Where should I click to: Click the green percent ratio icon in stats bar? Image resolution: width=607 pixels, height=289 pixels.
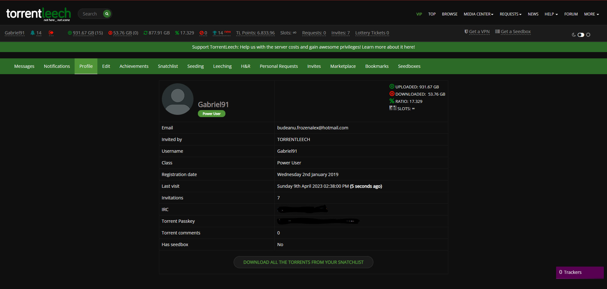[177, 33]
